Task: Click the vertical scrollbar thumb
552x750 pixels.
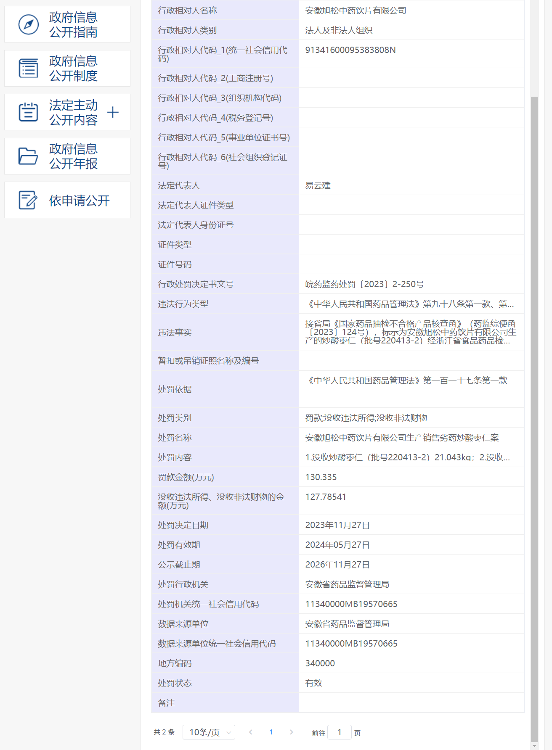Action: 534,419
